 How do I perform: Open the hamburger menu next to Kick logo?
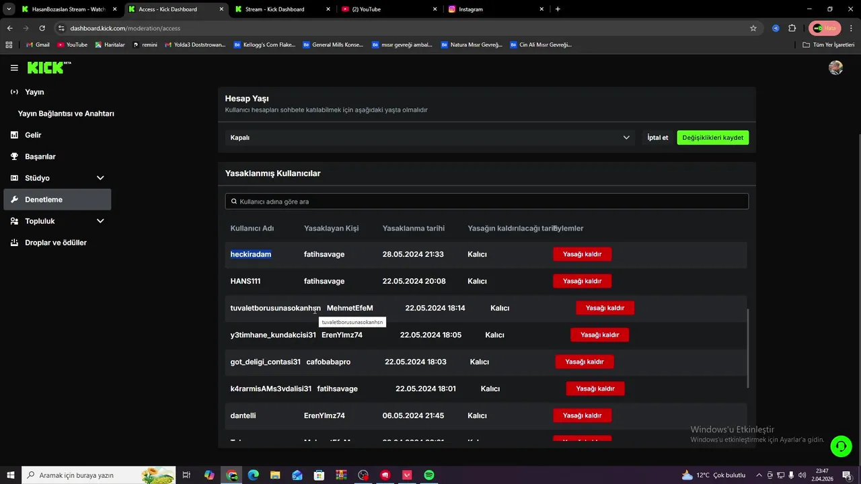(14, 68)
